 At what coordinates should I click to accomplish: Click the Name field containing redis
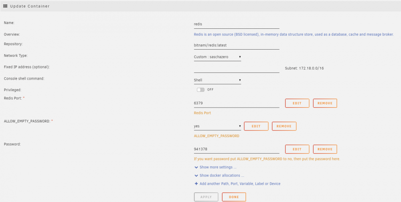coord(237,24)
